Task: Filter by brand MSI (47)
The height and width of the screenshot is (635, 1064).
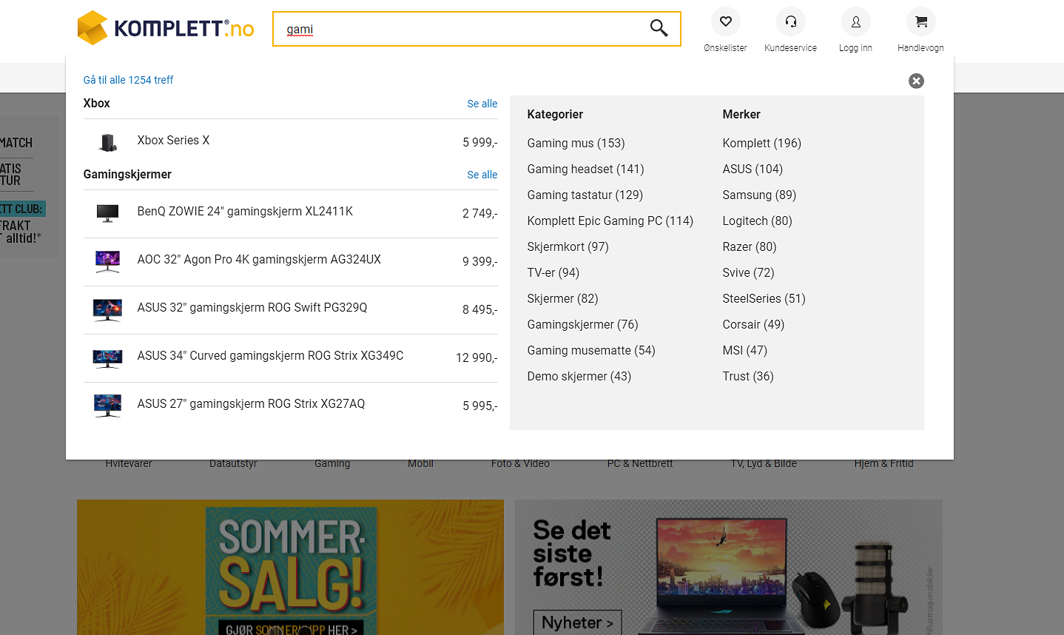Action: pyautogui.click(x=744, y=350)
